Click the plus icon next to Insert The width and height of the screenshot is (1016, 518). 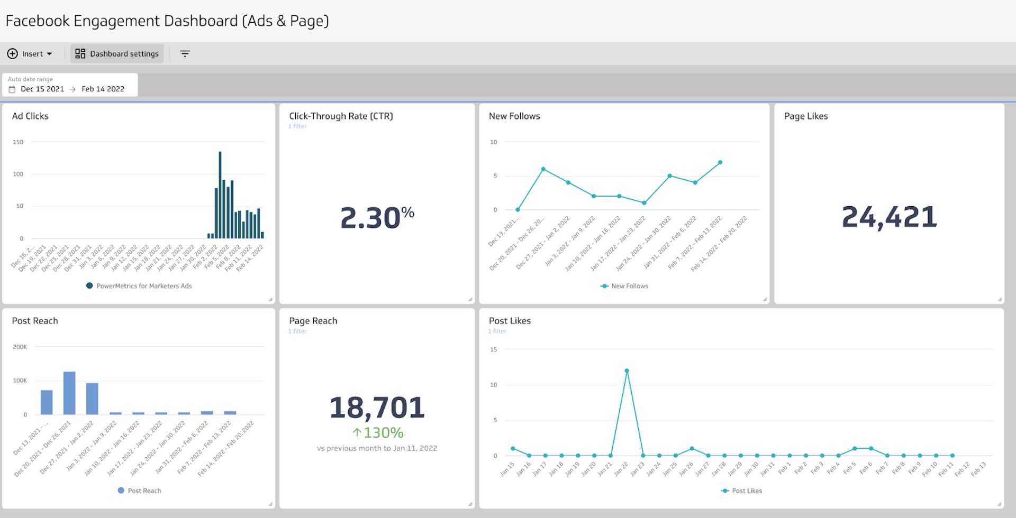pyautogui.click(x=12, y=53)
